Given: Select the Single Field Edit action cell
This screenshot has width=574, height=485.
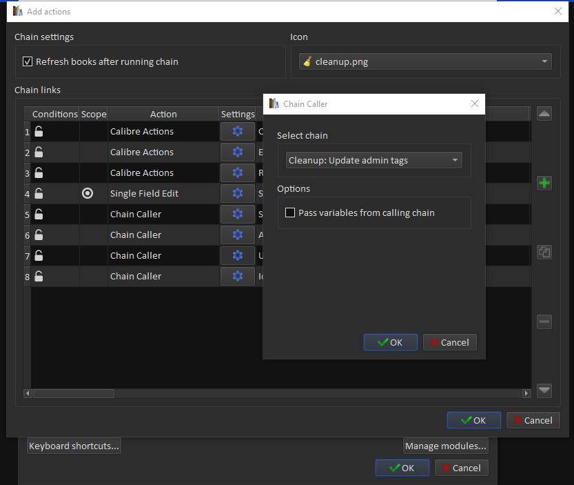Looking at the screenshot, I should point(163,193).
